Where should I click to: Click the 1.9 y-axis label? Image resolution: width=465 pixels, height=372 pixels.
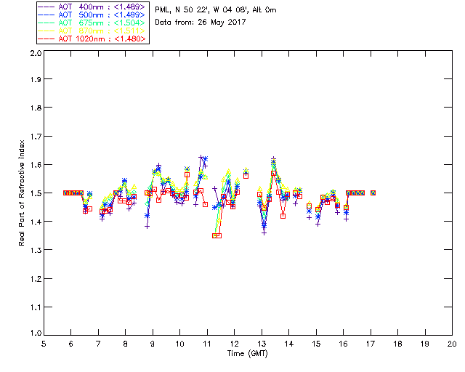(x=36, y=79)
